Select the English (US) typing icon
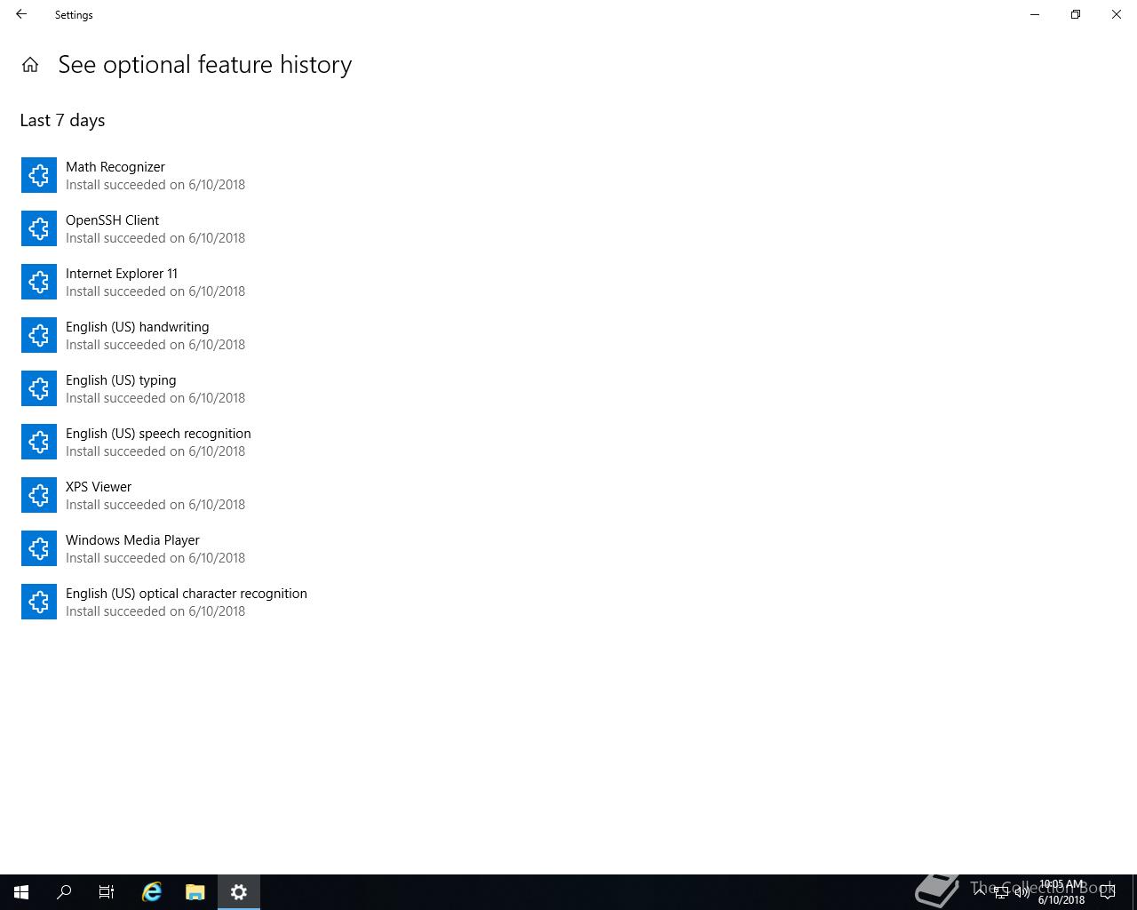This screenshot has height=910, width=1137. [x=39, y=388]
